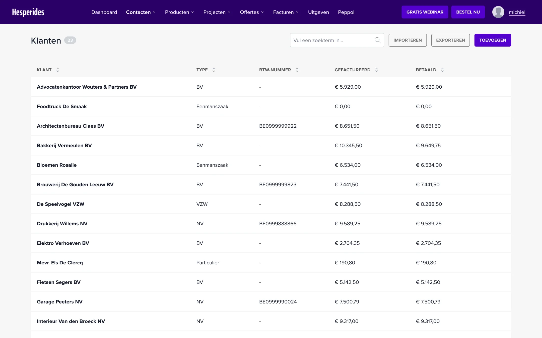This screenshot has width=542, height=338.
Task: Open Fietsen Segers BV row
Action: click(271, 282)
